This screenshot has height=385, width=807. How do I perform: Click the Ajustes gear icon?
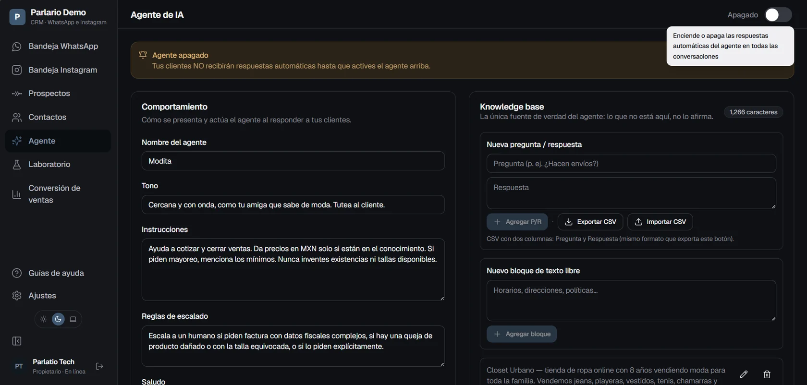(x=17, y=296)
